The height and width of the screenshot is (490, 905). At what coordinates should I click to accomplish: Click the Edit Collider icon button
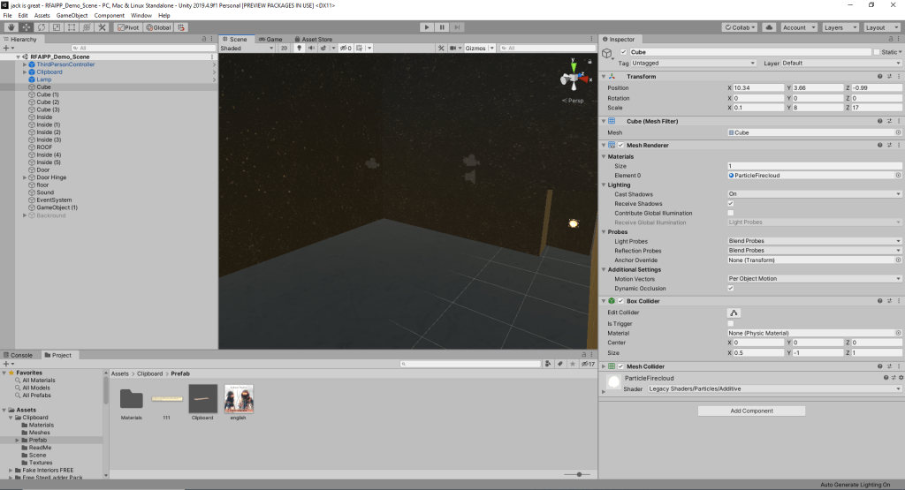click(x=734, y=313)
